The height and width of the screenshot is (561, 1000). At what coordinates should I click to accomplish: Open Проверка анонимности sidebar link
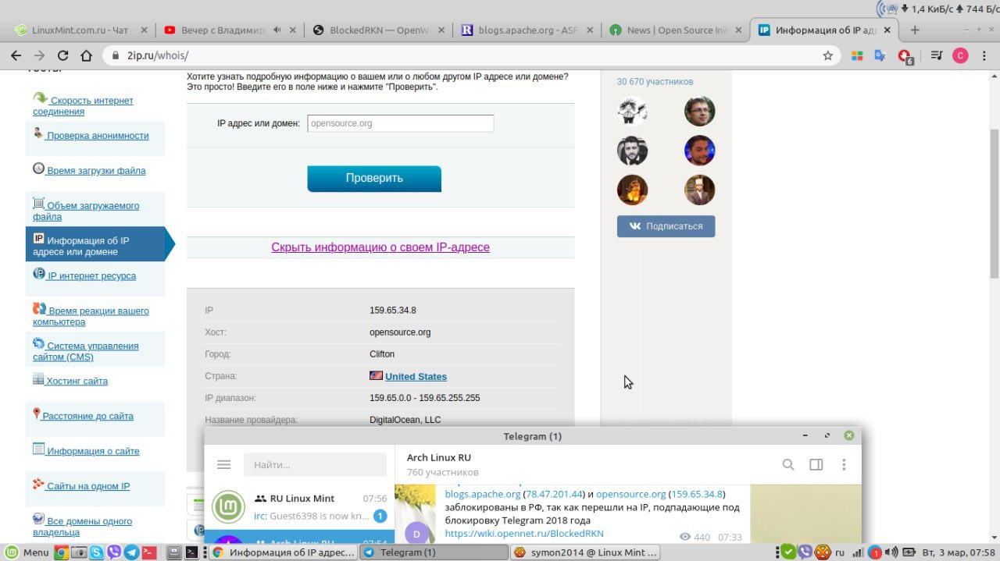pyautogui.click(x=97, y=136)
